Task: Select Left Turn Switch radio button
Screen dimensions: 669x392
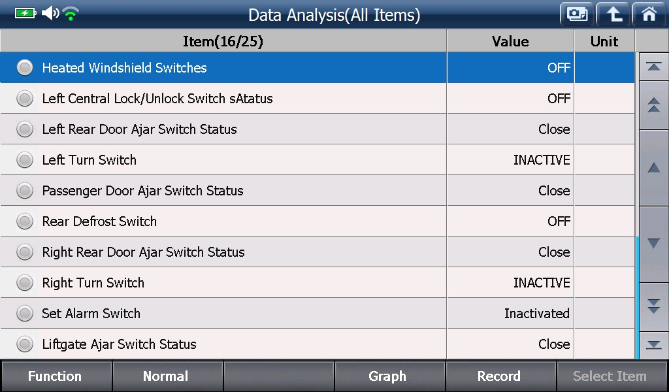Action: pyautogui.click(x=25, y=159)
